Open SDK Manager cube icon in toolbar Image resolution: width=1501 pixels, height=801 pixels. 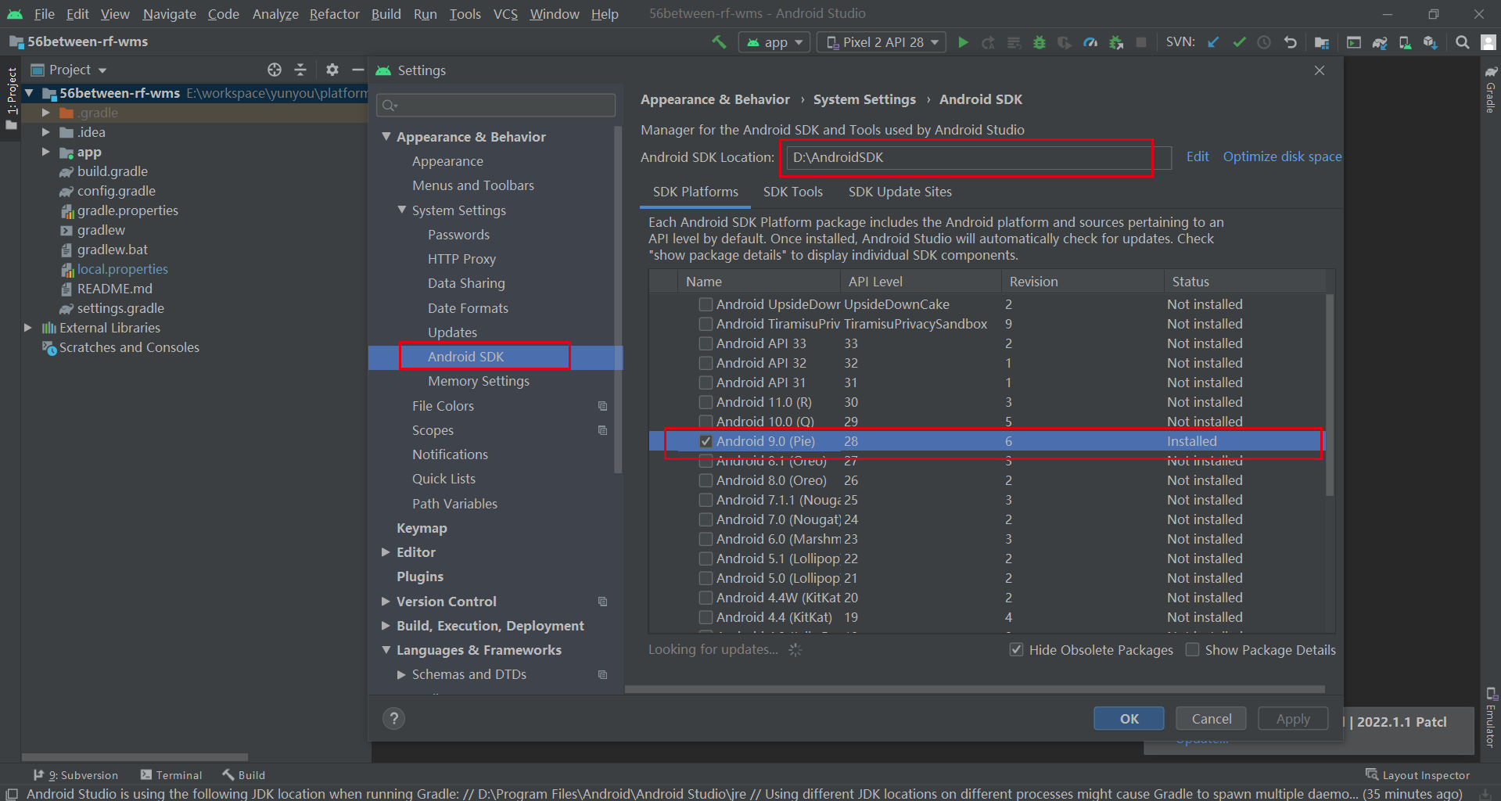tap(1431, 42)
